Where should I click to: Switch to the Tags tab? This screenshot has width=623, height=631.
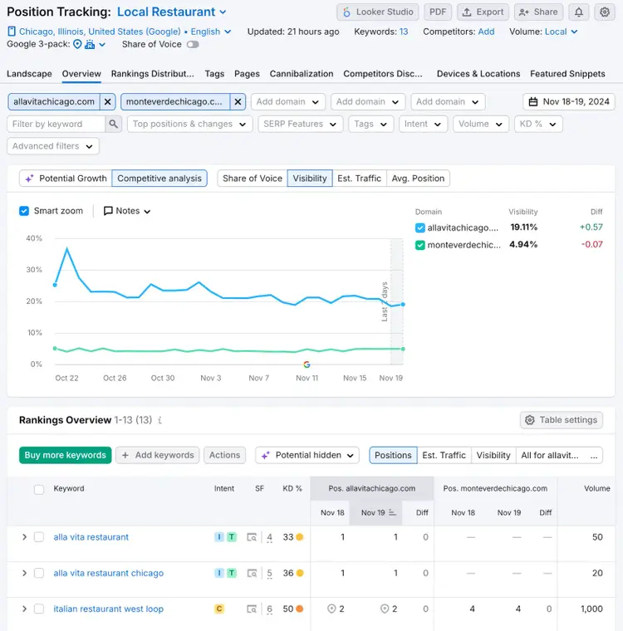click(x=214, y=74)
